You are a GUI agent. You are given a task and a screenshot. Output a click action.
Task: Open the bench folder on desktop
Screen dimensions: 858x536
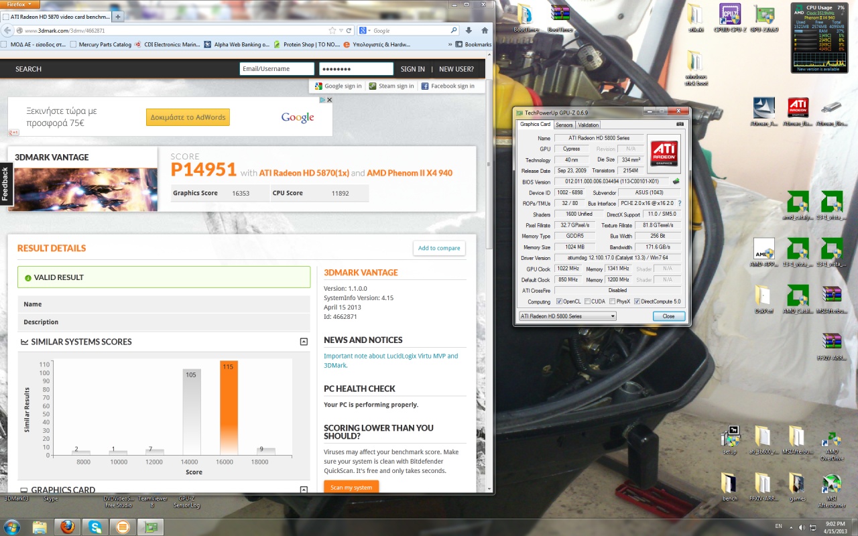point(730,487)
